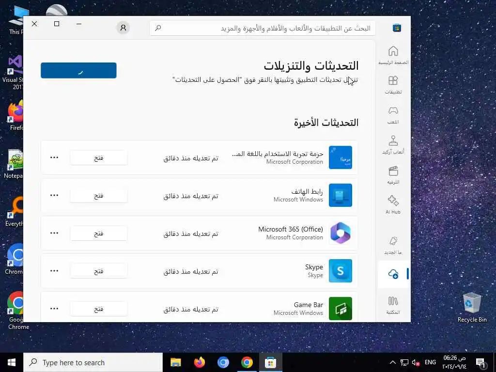Click the Open button for Game Bar

pos(99,309)
